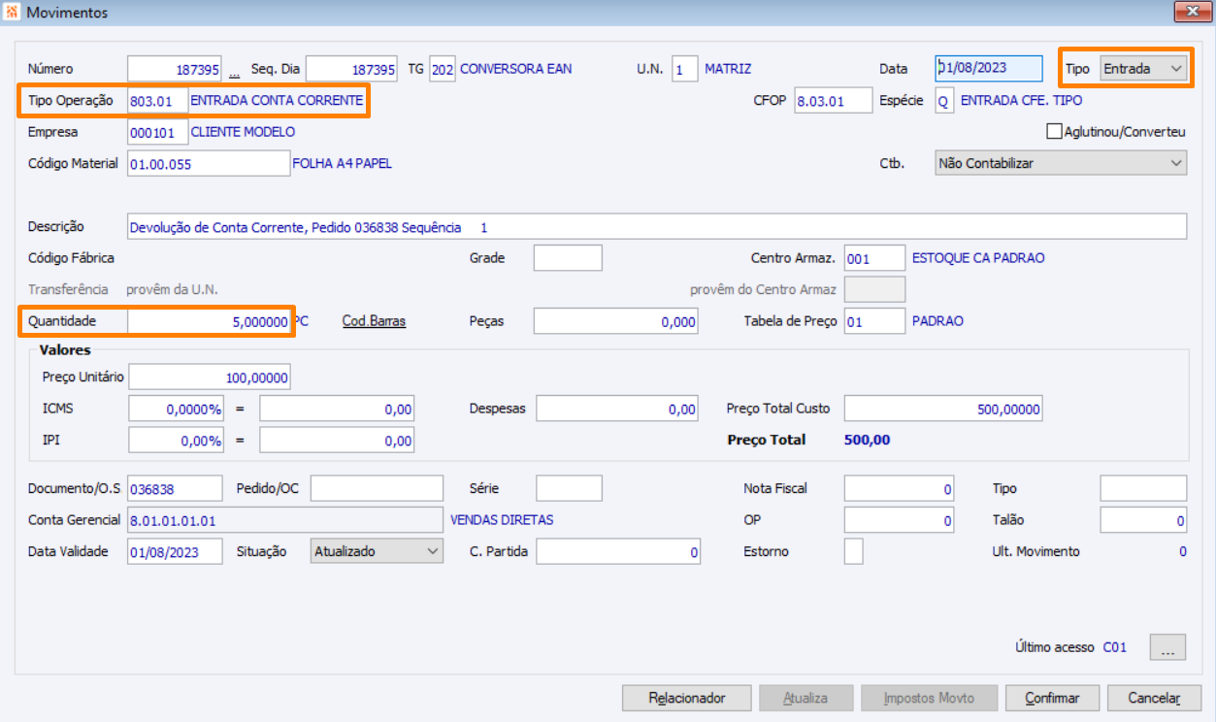Click the Impostos Movto button
This screenshot has width=1216, height=722.
click(x=928, y=698)
